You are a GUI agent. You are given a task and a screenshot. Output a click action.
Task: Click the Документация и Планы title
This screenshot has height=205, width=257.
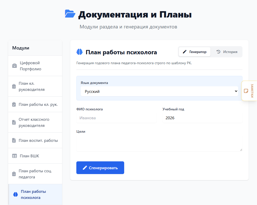135,14
